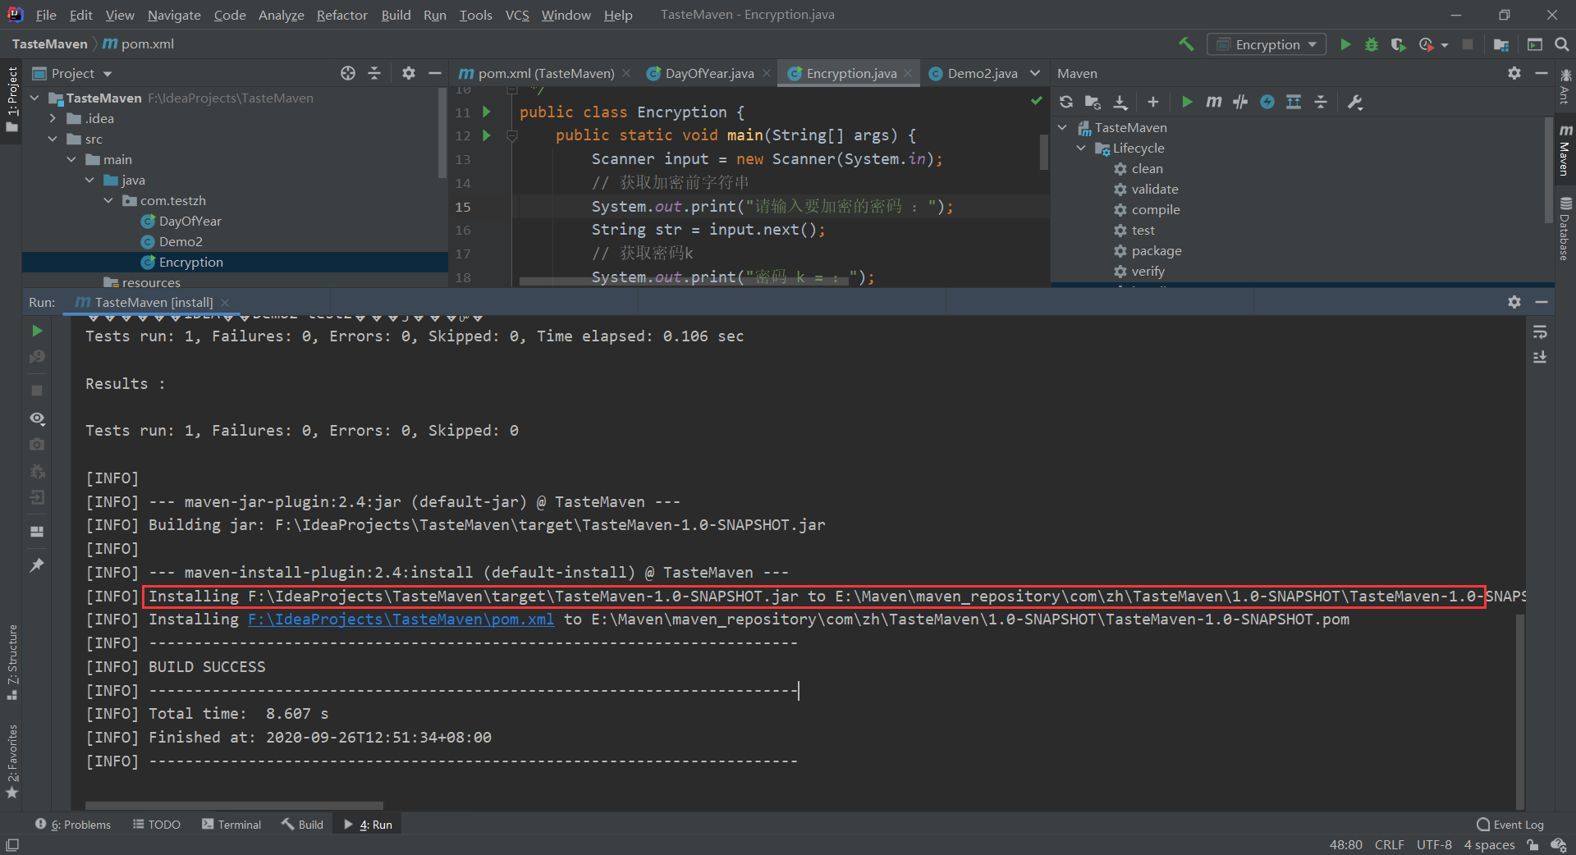Show Maven dependencies diagram

(x=1294, y=102)
